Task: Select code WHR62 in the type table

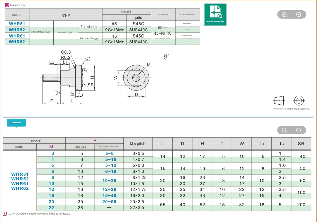Action: point(17,42)
